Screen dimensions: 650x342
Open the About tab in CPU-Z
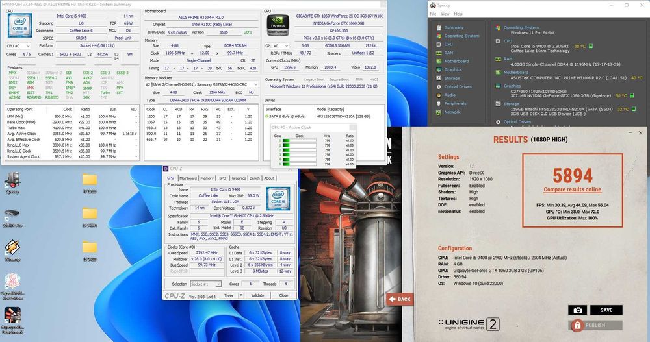point(269,178)
